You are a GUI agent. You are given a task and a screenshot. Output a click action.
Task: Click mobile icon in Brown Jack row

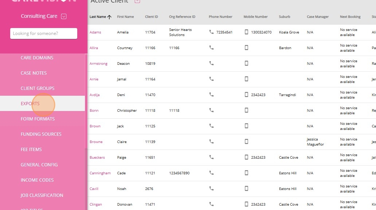pos(246,126)
